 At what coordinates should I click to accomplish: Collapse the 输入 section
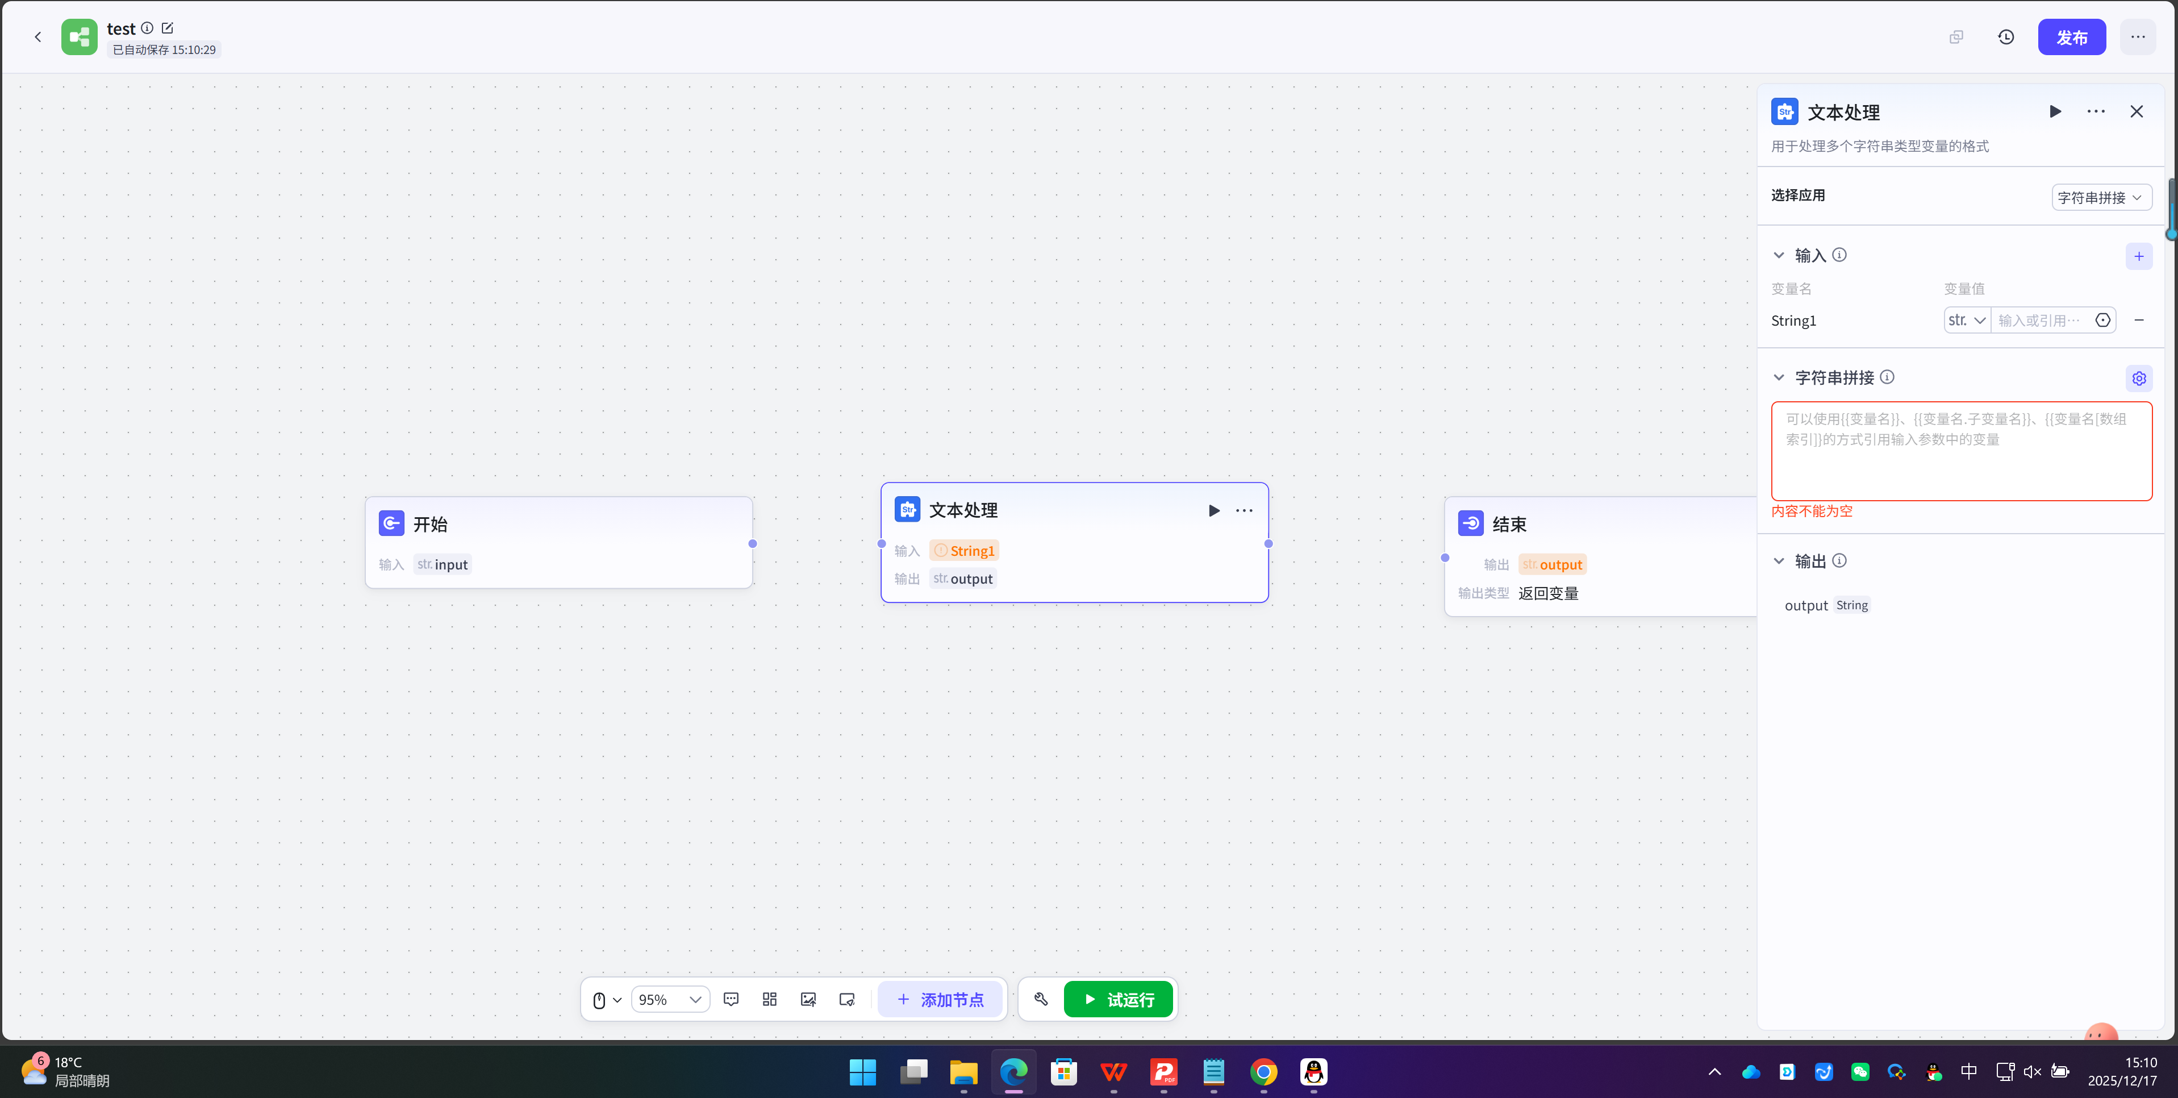[1778, 256]
